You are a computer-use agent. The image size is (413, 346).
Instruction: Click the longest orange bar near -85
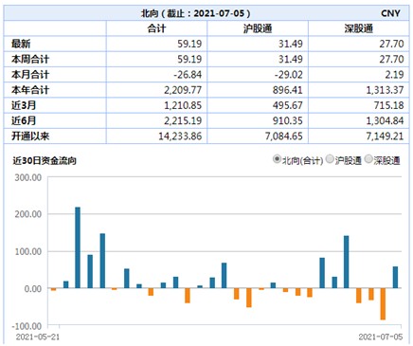pyautogui.click(x=383, y=304)
